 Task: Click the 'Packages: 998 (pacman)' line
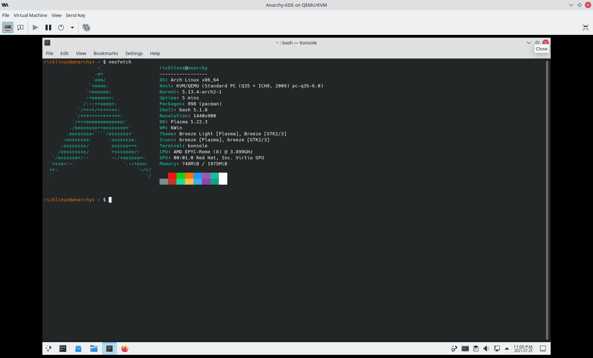click(x=191, y=104)
